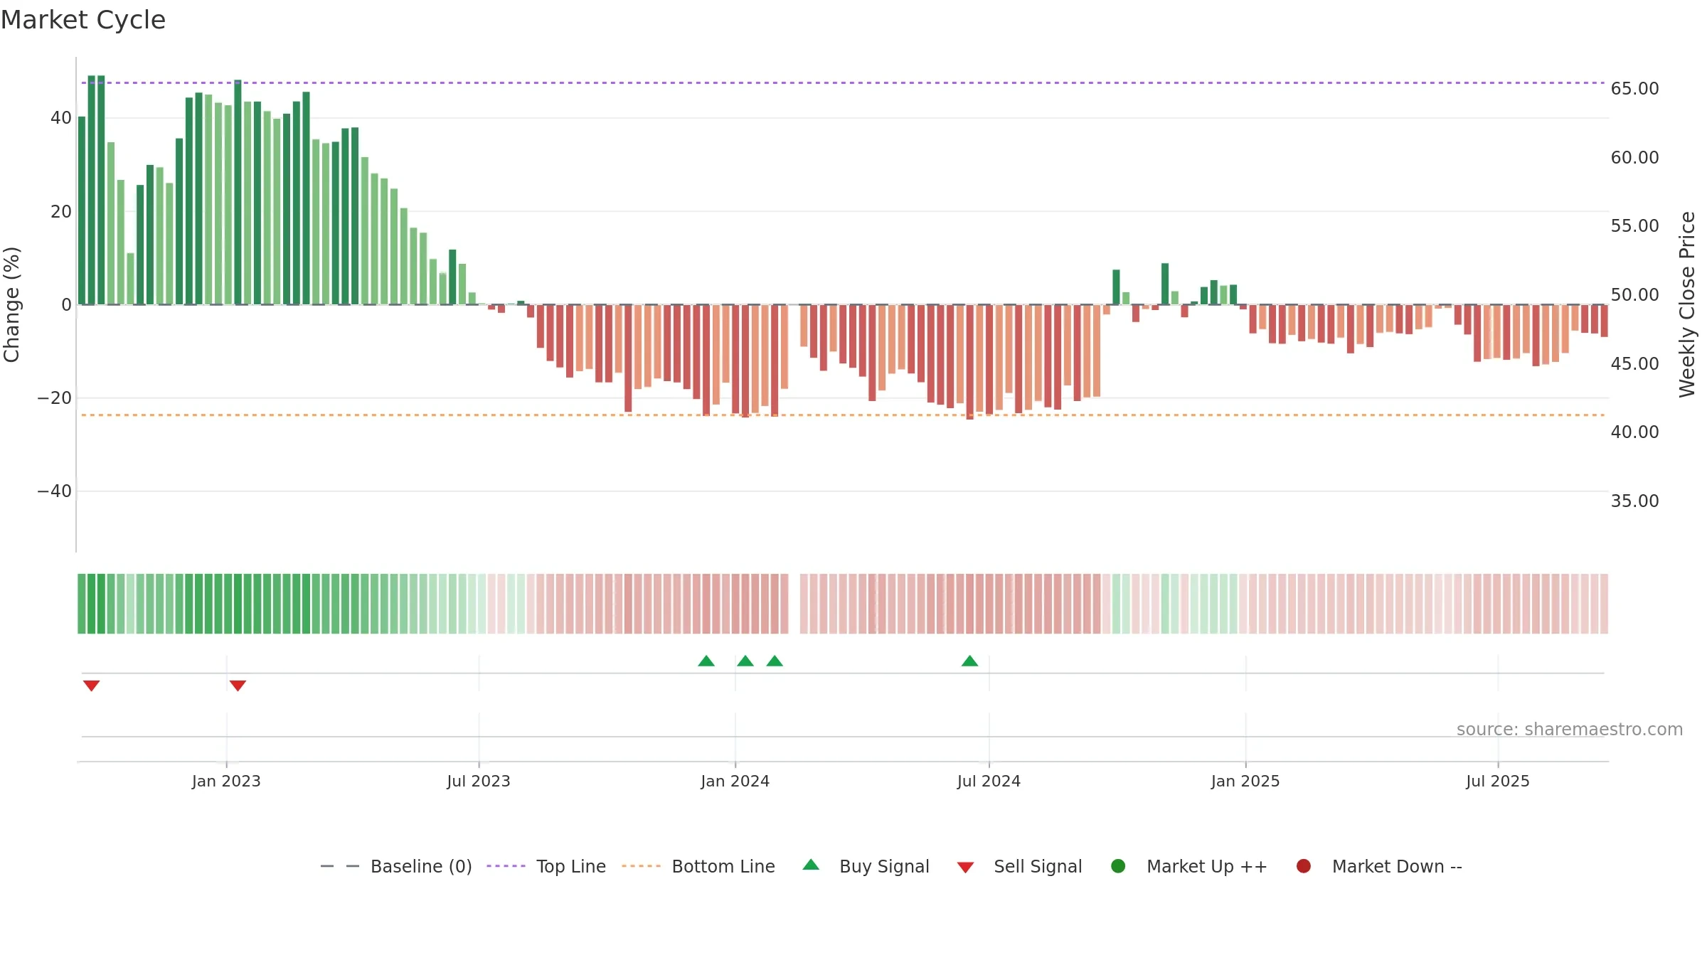Click the 40.00 price axis label
The width and height of the screenshot is (1707, 960).
[1634, 432]
